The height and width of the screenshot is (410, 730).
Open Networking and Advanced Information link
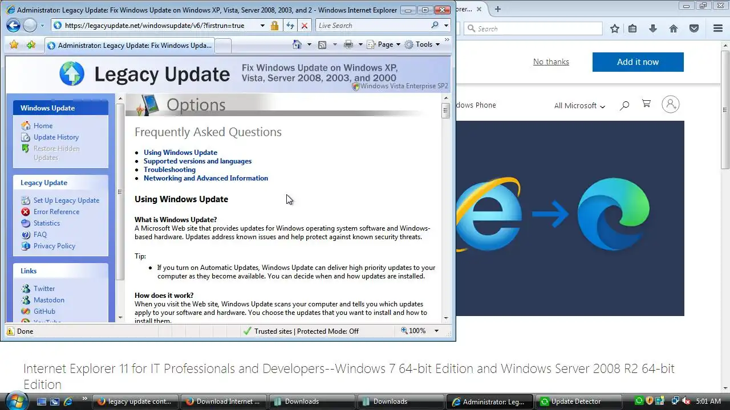click(x=206, y=178)
